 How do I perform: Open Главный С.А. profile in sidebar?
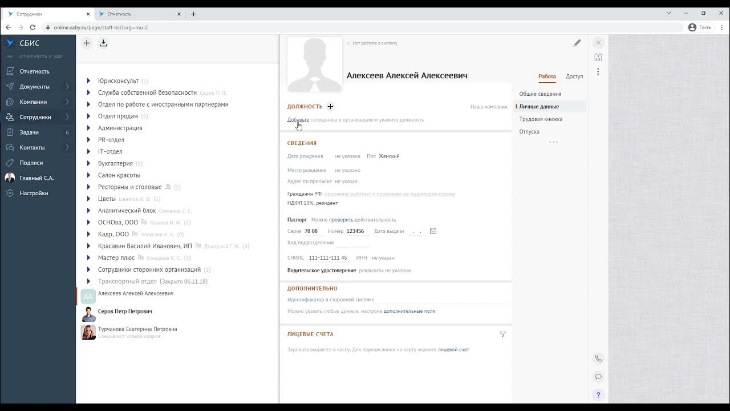pyautogui.click(x=38, y=178)
